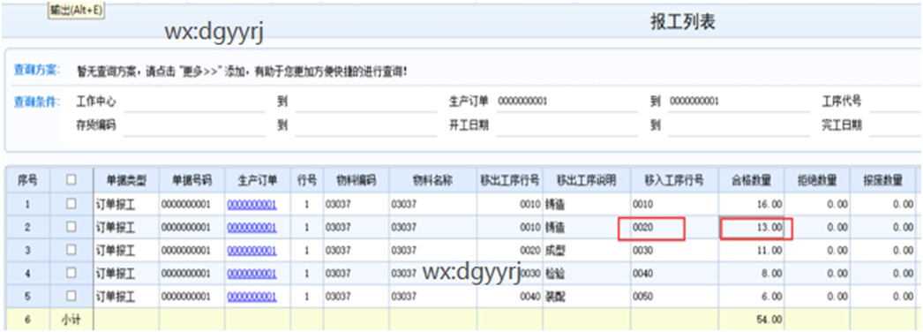Click the 开工日期 end (到) input field

[739, 125]
